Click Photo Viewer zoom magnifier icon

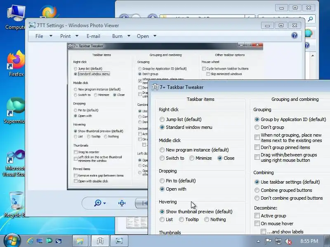coord(97,203)
